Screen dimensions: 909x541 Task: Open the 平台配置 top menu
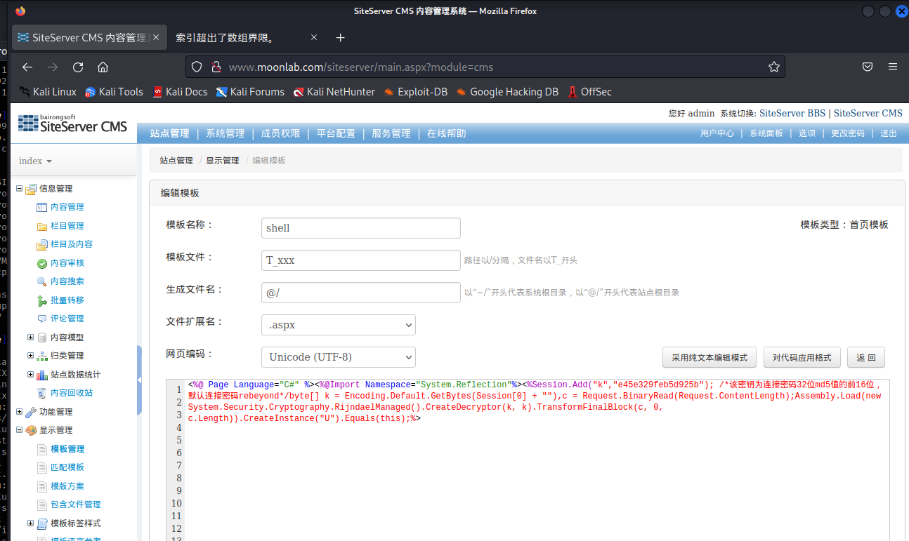click(x=336, y=133)
